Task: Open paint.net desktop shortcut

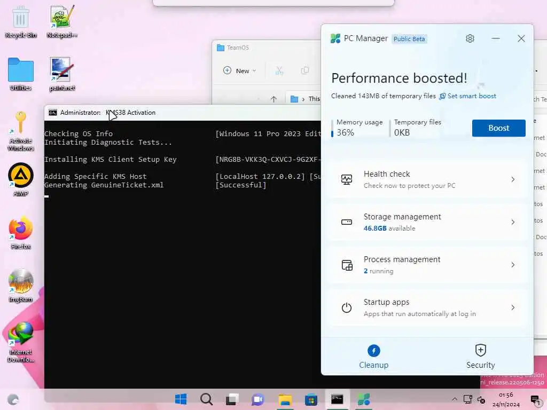Action: (62, 74)
